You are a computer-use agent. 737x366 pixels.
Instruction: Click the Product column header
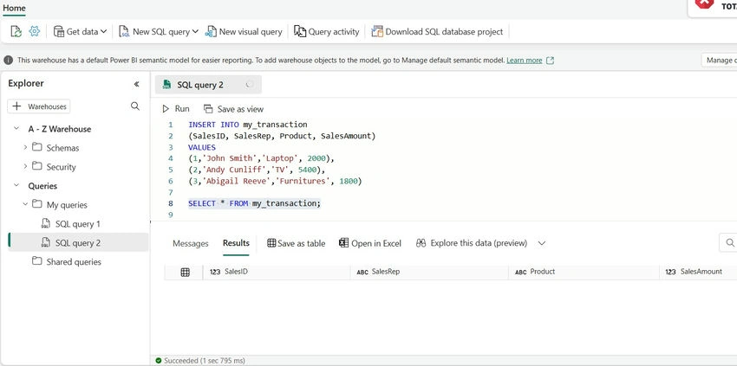pos(584,272)
